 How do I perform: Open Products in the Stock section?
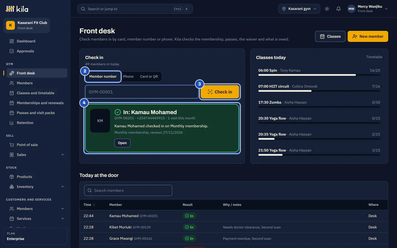click(x=37, y=177)
